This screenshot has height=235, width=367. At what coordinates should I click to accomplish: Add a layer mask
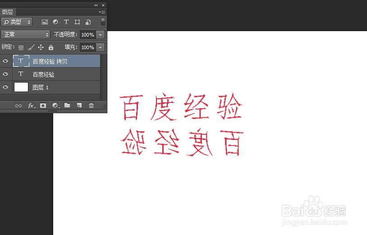click(43, 106)
